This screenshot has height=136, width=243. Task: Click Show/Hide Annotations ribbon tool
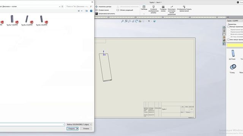[184, 9]
